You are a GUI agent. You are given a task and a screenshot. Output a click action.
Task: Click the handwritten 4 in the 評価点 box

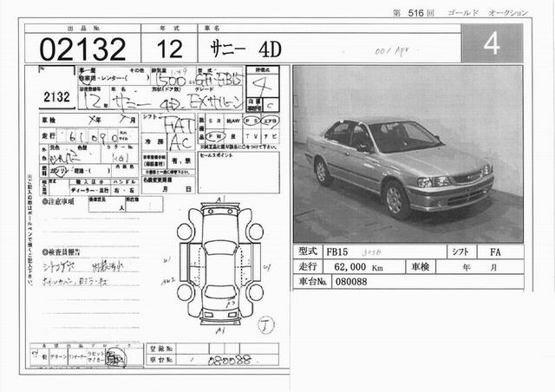[x=262, y=86]
